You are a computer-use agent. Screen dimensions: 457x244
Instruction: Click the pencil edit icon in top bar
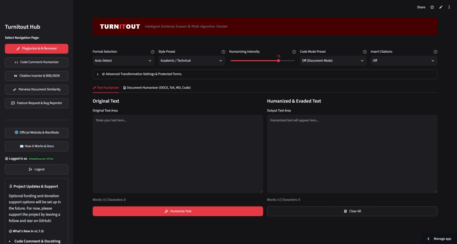441,7
